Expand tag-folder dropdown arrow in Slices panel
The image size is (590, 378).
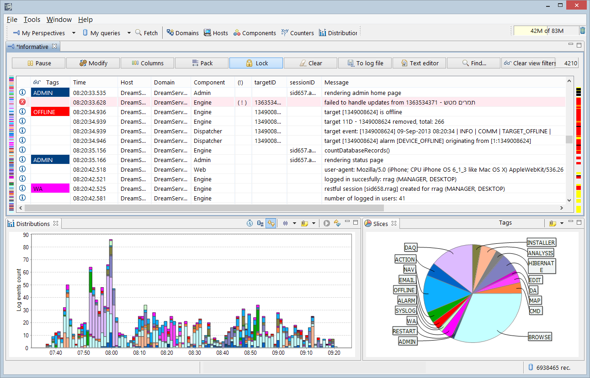(562, 223)
